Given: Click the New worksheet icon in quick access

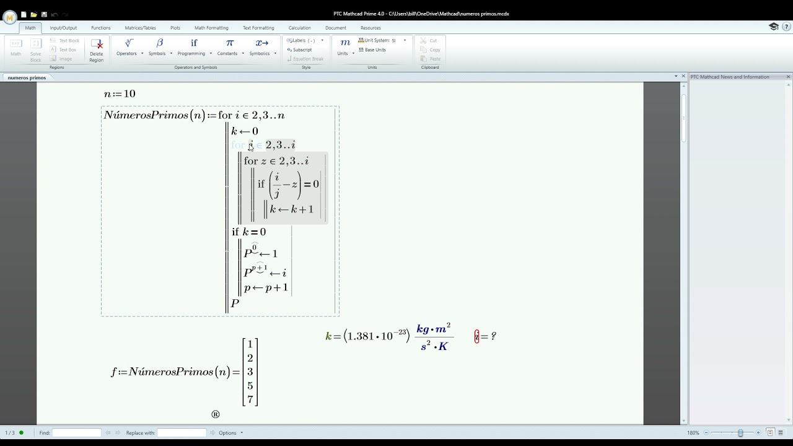Looking at the screenshot, I should point(24,14).
